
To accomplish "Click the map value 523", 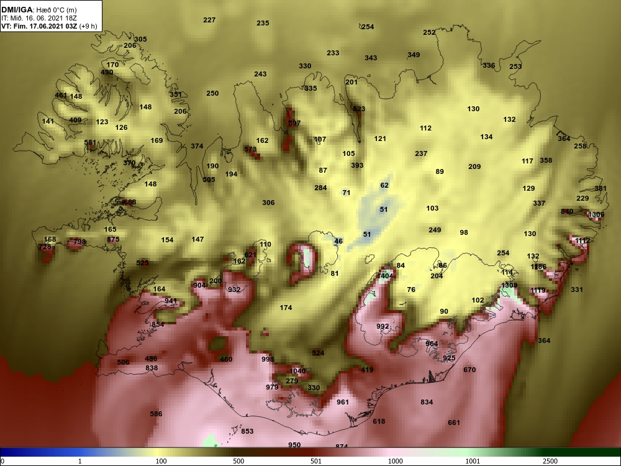I will click(359, 109).
